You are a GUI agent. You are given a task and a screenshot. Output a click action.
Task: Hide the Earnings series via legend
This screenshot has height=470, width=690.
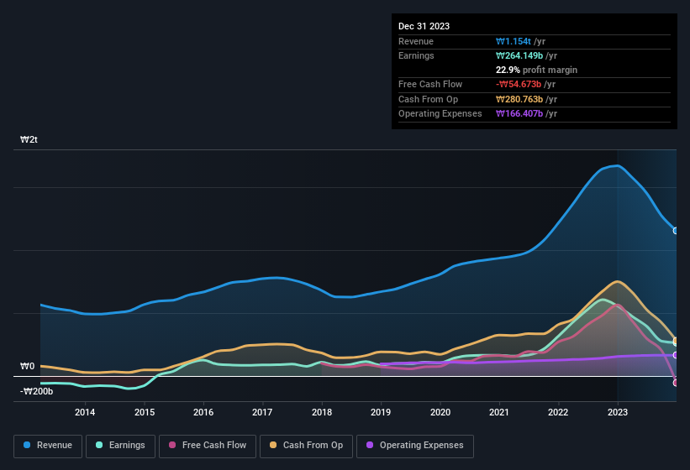click(121, 445)
